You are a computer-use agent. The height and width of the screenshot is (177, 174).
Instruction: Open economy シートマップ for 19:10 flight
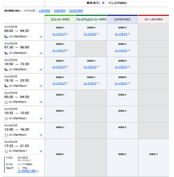pyautogui.click(x=59, y=83)
